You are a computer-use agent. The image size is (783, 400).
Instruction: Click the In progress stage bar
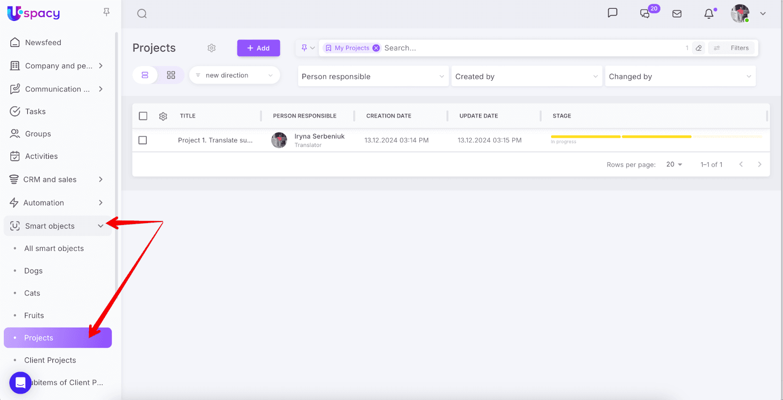tap(621, 137)
